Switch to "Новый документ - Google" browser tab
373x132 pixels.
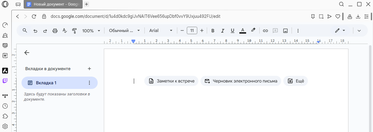click(x=53, y=4)
